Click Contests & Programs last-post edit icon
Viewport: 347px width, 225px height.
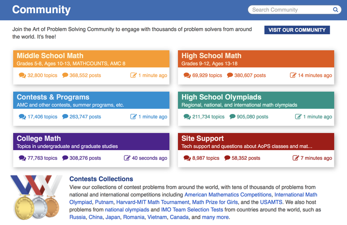[x=133, y=116]
